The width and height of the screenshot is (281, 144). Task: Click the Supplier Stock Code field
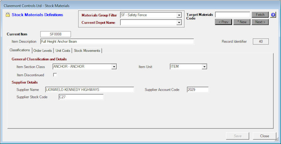click(x=81, y=97)
